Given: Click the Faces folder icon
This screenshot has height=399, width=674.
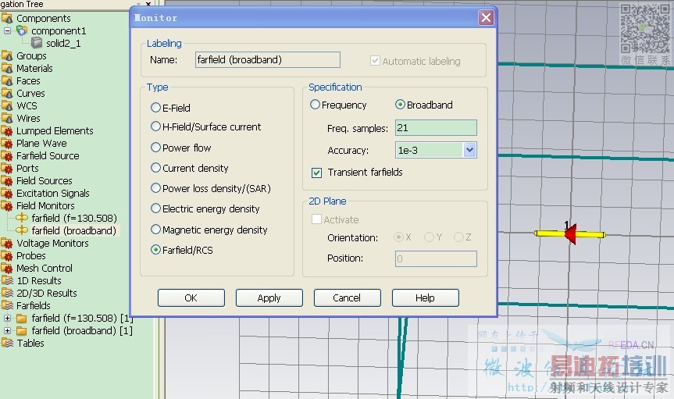Looking at the screenshot, I should (x=7, y=80).
